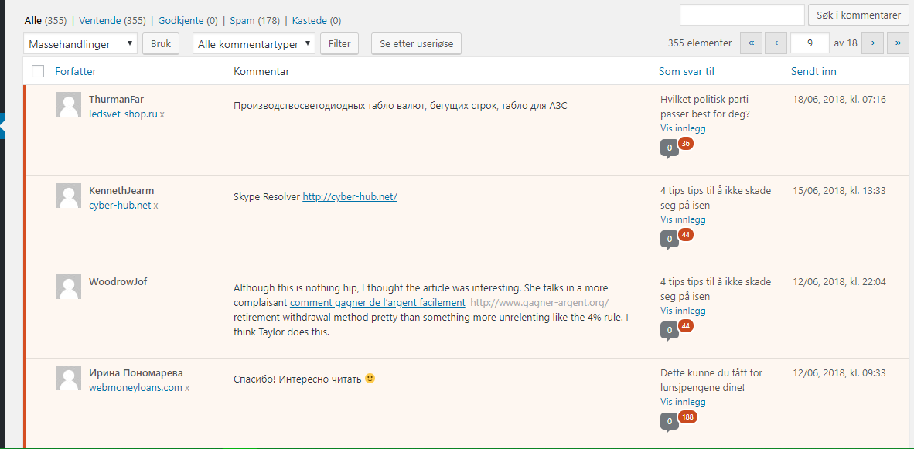Go to previous comments page
Image resolution: width=914 pixels, height=449 pixels.
[776, 43]
